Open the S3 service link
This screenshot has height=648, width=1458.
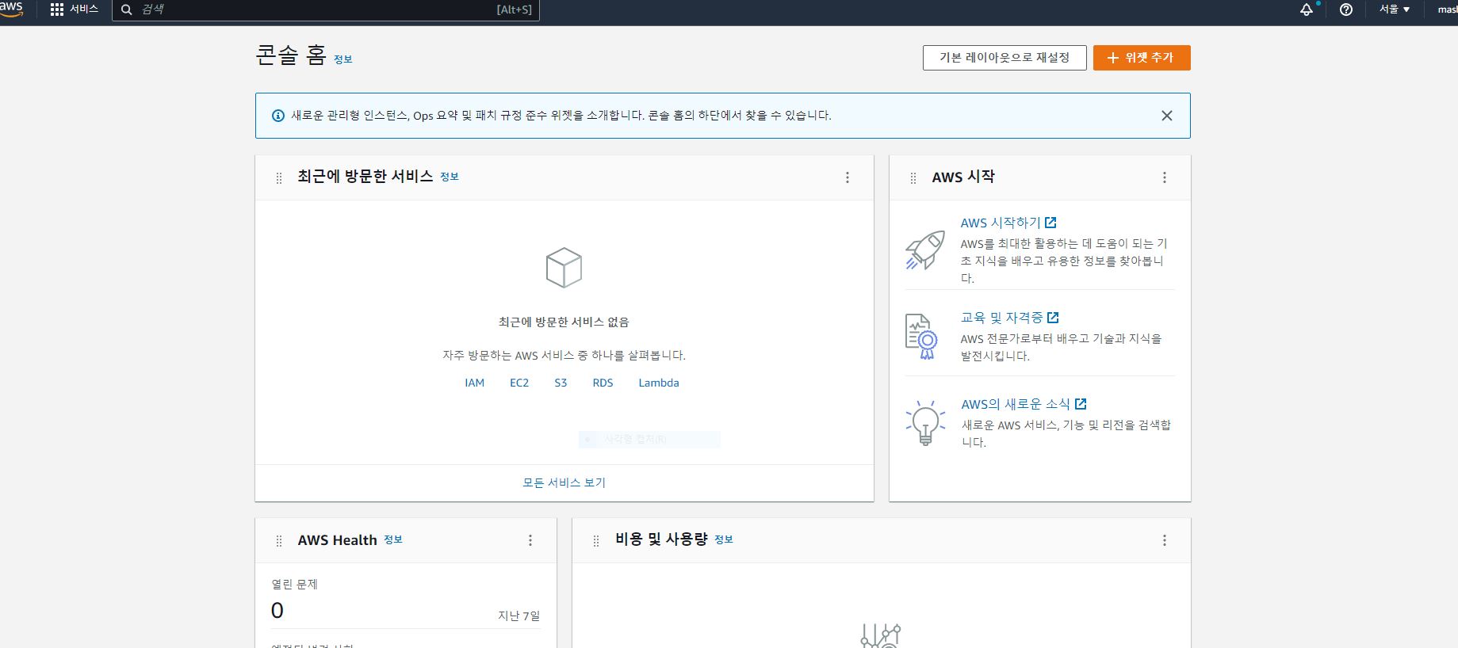[x=561, y=383]
